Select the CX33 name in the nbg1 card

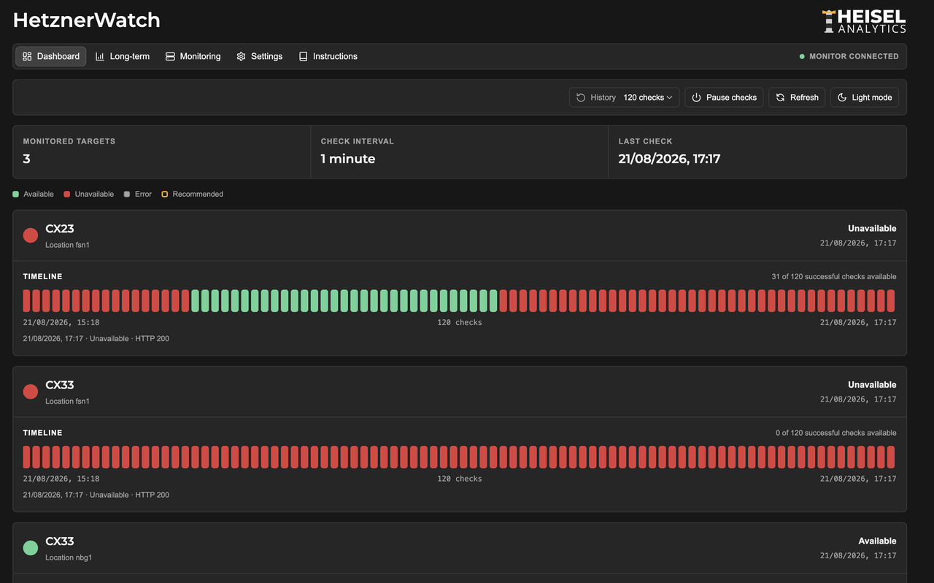tap(60, 541)
